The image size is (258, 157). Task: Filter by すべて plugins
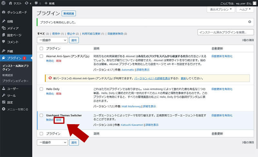[41, 34]
